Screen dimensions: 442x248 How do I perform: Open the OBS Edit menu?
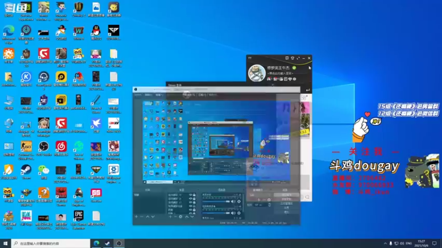[x=148, y=95]
